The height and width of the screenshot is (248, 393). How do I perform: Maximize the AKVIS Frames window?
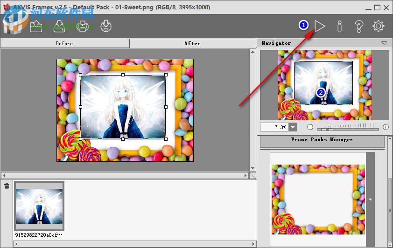[x=377, y=7]
